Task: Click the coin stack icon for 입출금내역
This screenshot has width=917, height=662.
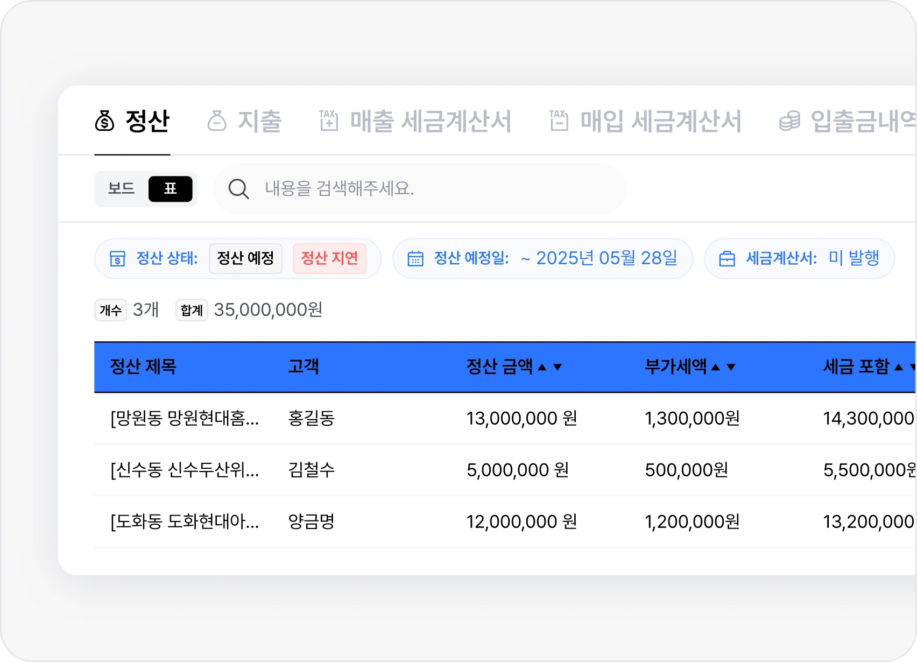Action: pos(789,121)
